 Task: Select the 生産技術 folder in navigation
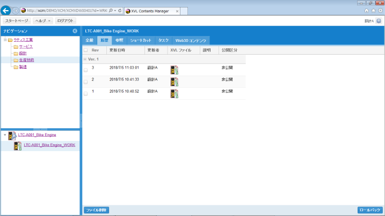tap(23, 60)
